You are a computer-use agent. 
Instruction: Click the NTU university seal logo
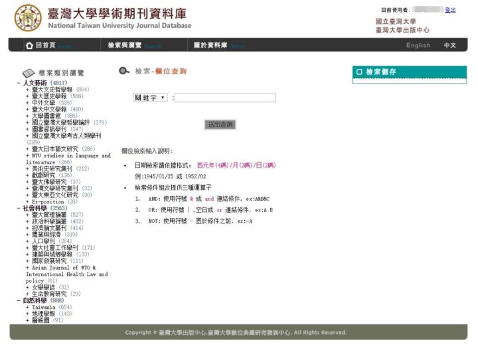pyautogui.click(x=28, y=18)
